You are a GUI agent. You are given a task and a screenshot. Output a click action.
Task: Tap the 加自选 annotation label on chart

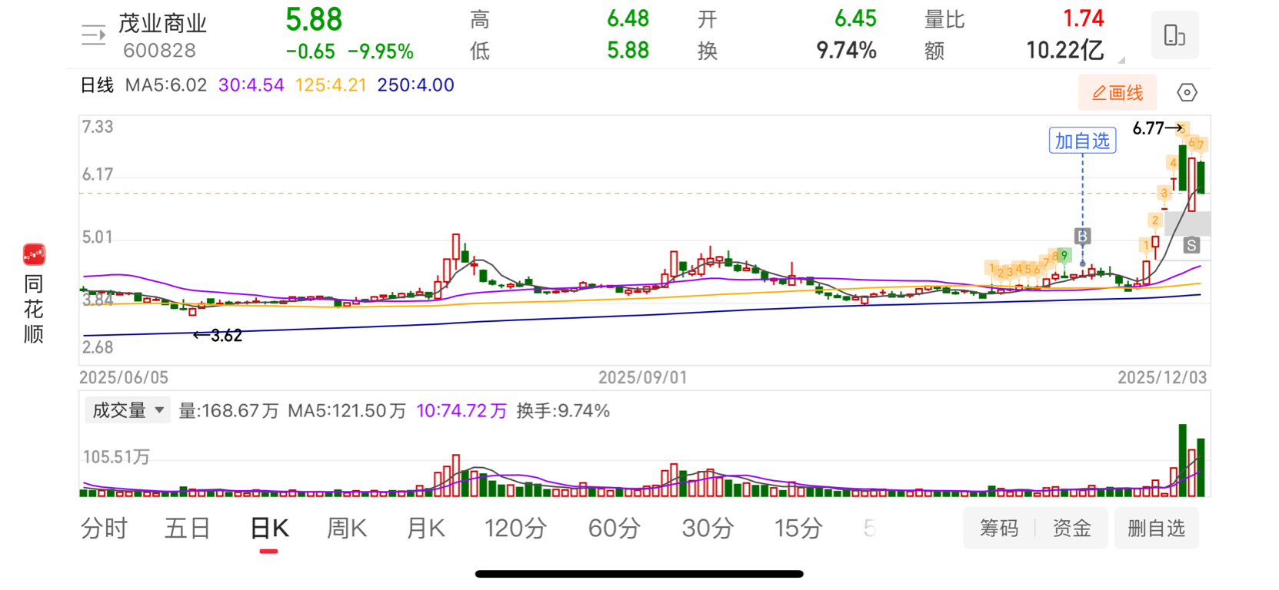1082,141
